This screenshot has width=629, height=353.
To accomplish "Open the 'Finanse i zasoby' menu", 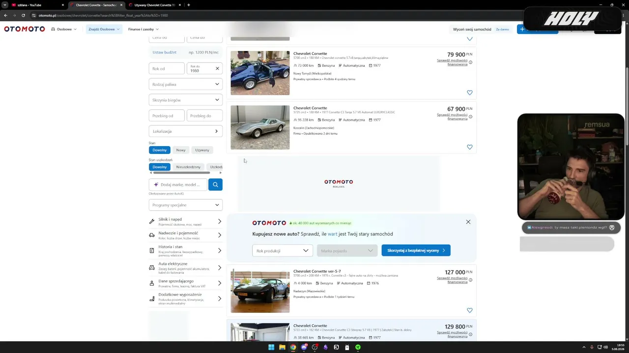I will click(143, 29).
